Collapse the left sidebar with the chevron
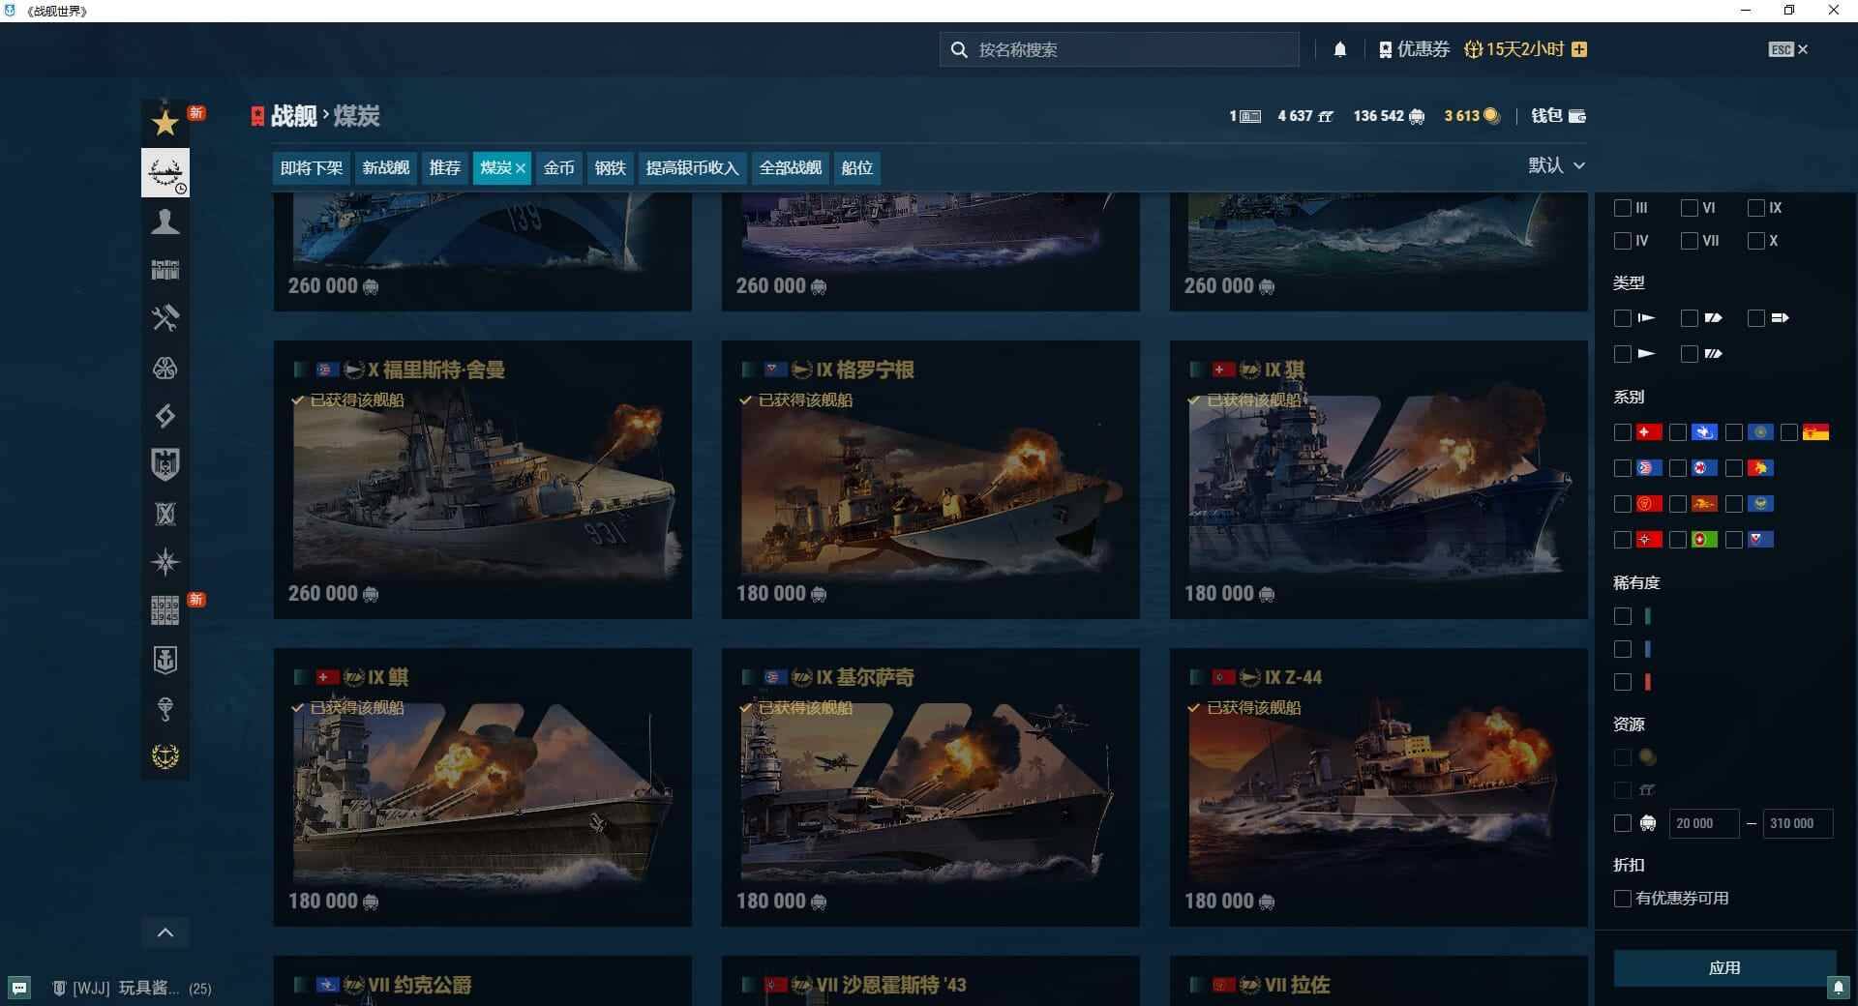The height and width of the screenshot is (1006, 1858). (x=165, y=932)
